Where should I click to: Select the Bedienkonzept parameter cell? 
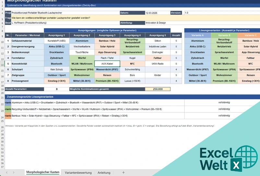(28, 52)
